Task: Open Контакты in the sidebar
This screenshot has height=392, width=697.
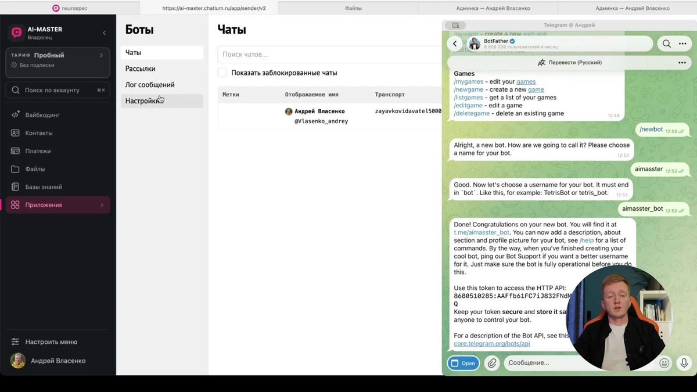Action: (58, 133)
